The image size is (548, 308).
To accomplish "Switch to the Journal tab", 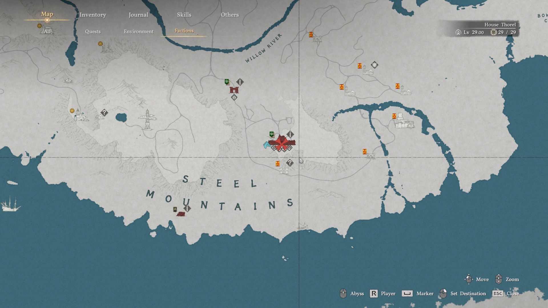I will pos(138,15).
